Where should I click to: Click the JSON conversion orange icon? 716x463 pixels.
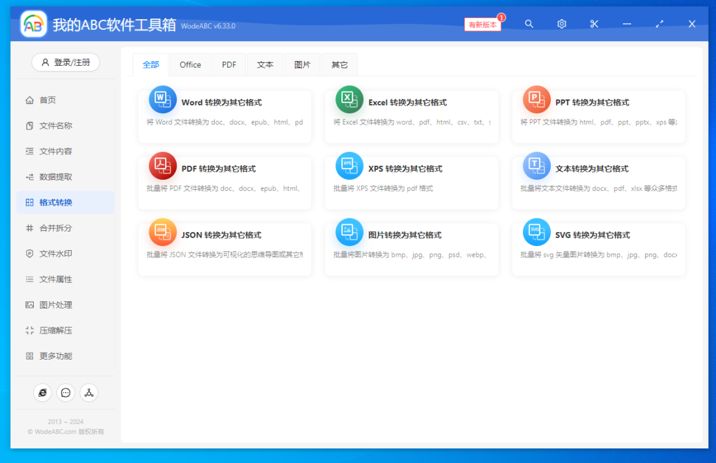tap(162, 231)
